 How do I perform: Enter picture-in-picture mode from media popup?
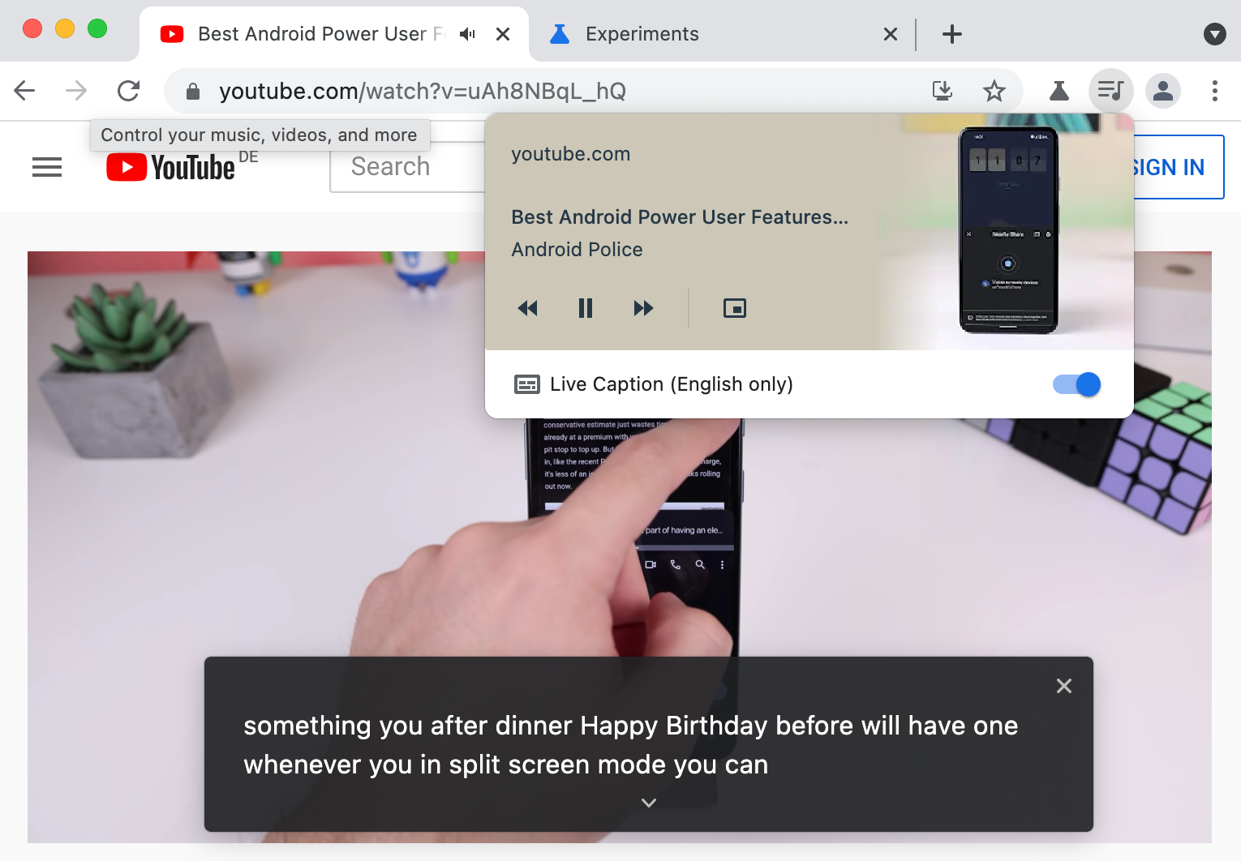pyautogui.click(x=734, y=308)
